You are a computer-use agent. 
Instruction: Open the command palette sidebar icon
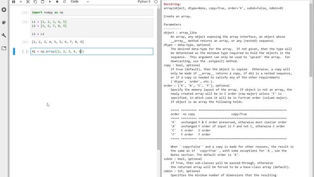[4, 23]
